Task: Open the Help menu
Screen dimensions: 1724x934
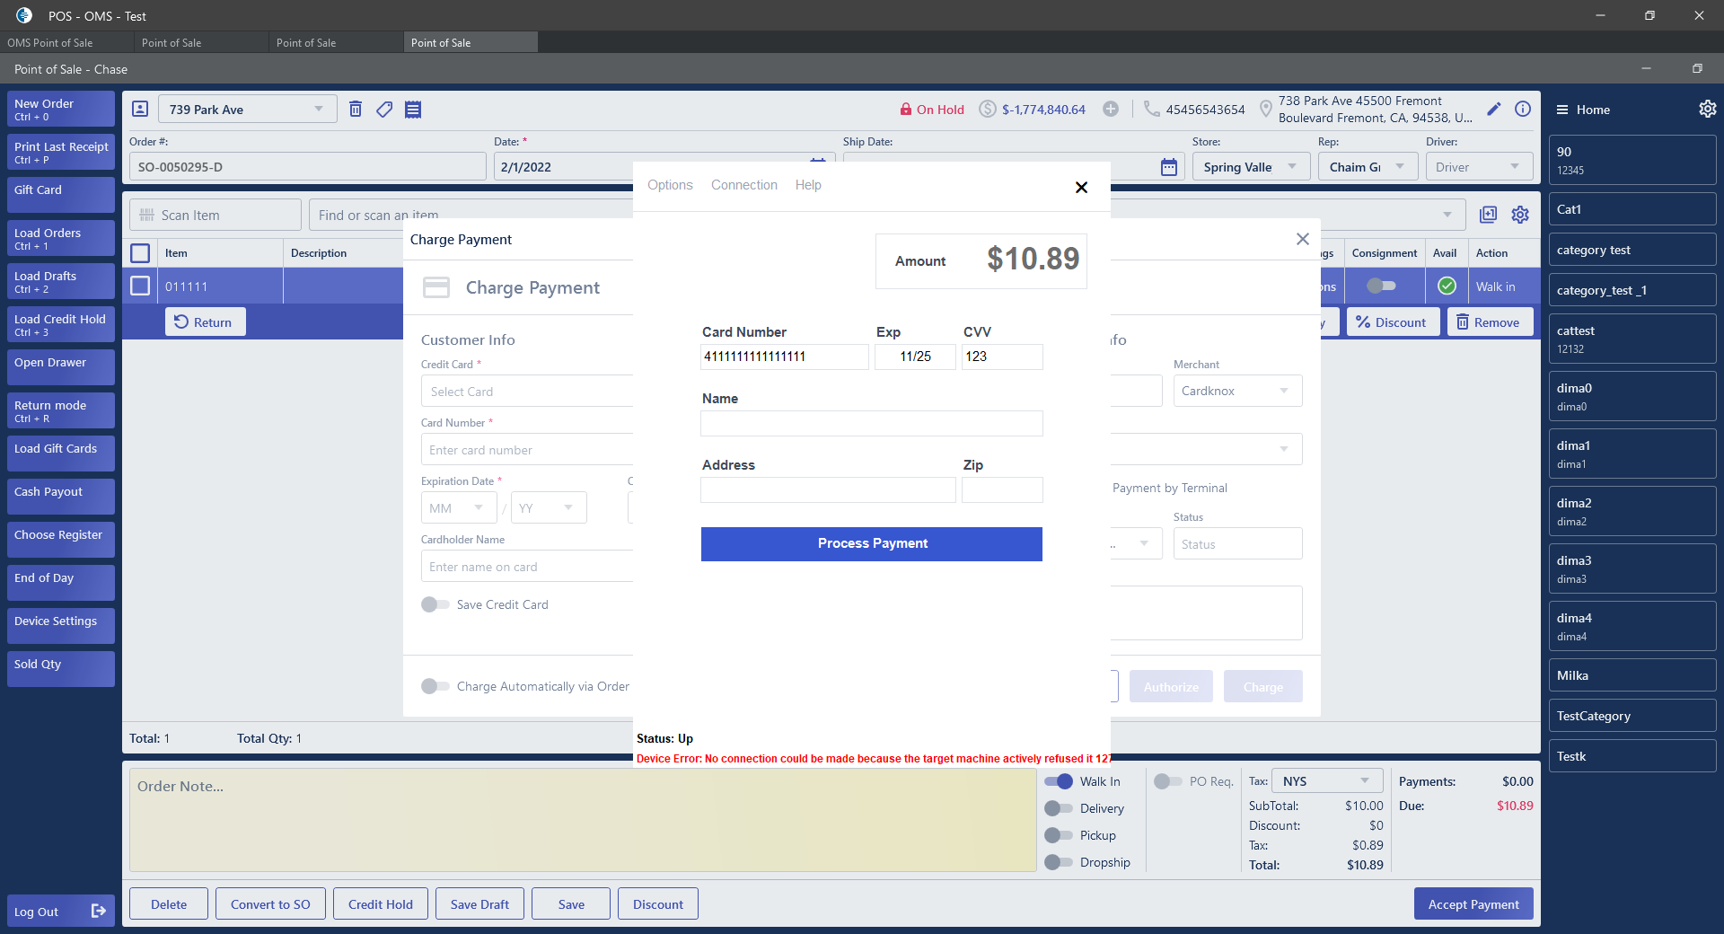Action: point(808,185)
